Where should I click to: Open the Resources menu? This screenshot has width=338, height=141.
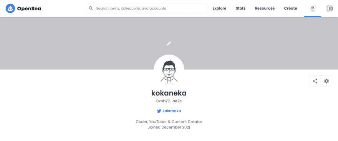(265, 8)
